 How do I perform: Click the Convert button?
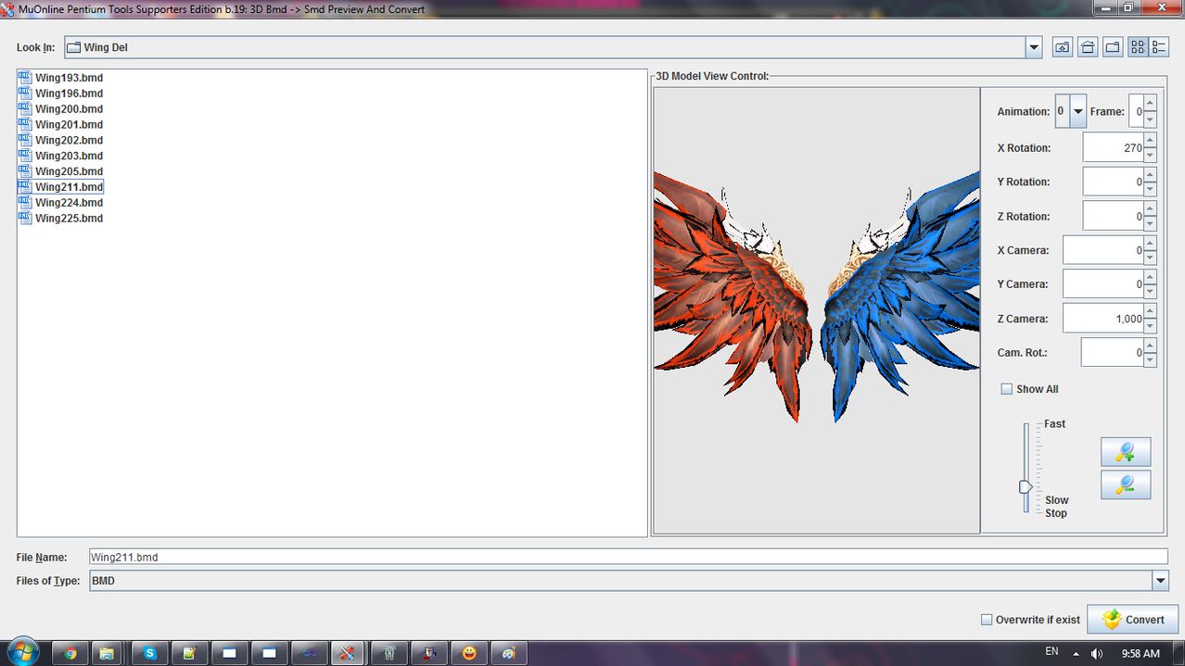click(x=1132, y=620)
